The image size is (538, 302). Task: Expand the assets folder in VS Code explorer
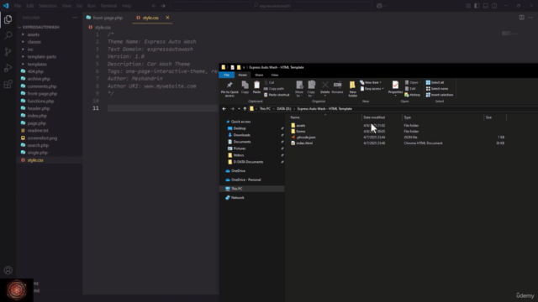click(23, 34)
